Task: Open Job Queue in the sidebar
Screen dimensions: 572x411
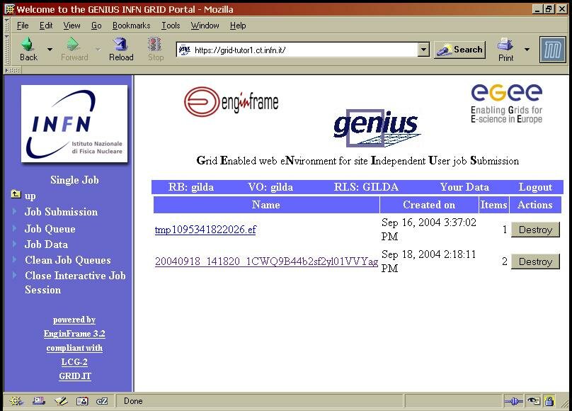Action: pos(50,229)
